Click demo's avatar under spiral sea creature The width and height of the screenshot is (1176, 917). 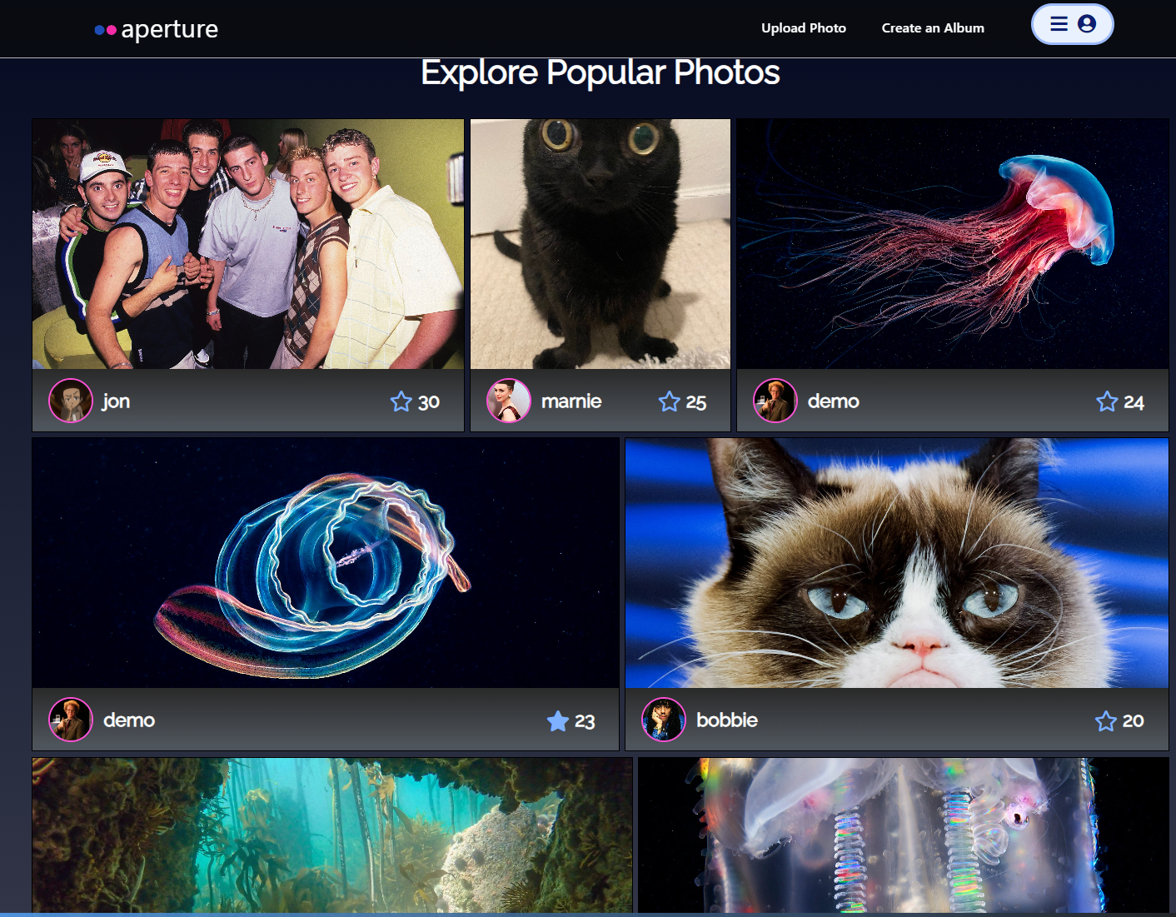pyautogui.click(x=71, y=720)
